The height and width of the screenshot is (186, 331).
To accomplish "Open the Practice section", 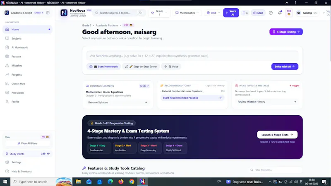I will point(27,57).
